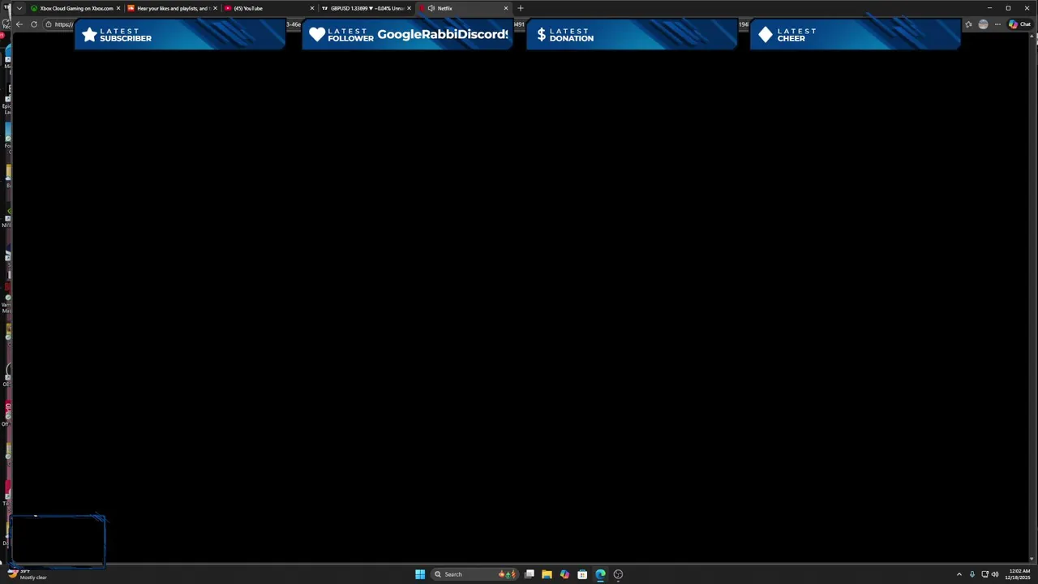The image size is (1038, 584).
Task: Click the Latest Cheer overlay banner
Action: [856, 35]
